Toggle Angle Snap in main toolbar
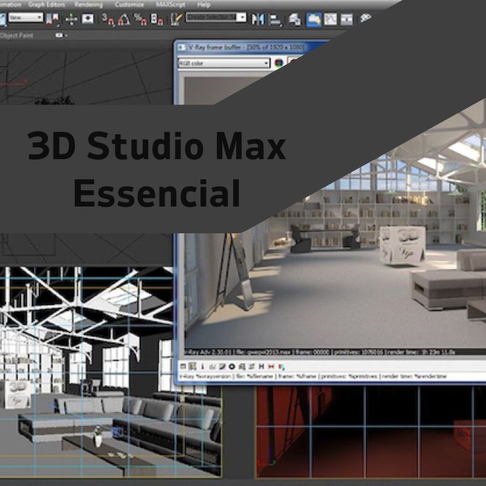This screenshot has width=486, height=486. click(x=124, y=19)
